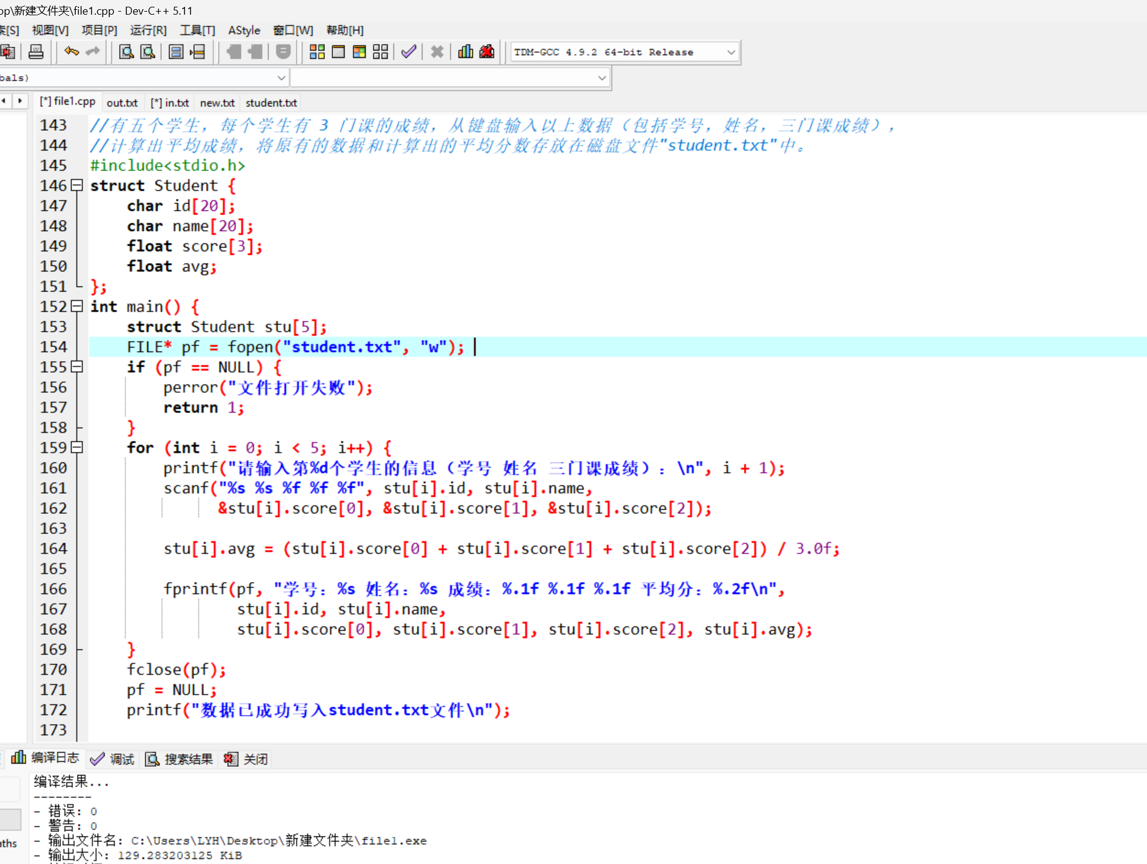The width and height of the screenshot is (1147, 864).
Task: Click the 'char id[20];' declaration
Action: coord(181,205)
